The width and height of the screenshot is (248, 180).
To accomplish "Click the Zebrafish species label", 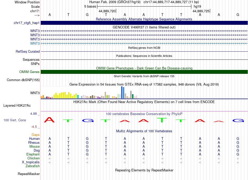I will tap(33, 166).
